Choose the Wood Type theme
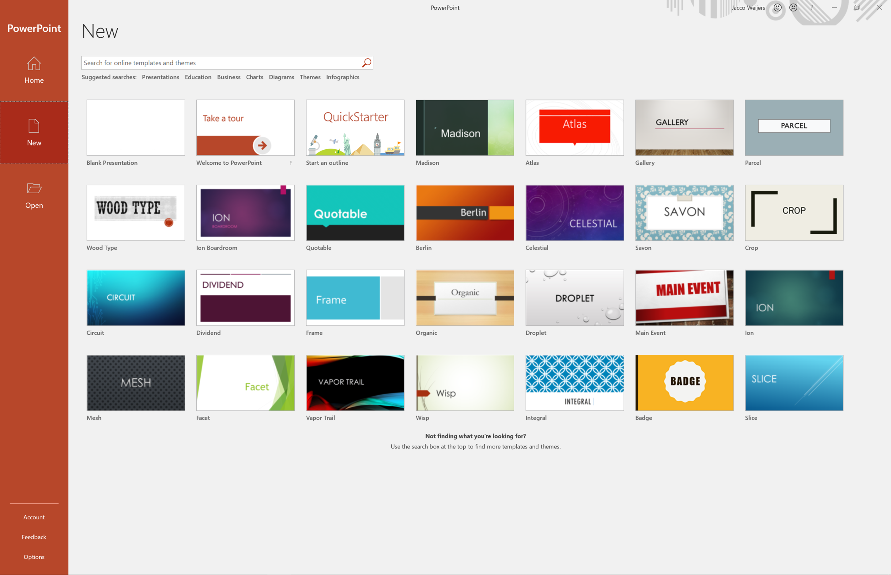This screenshot has height=575, width=891. click(x=135, y=213)
